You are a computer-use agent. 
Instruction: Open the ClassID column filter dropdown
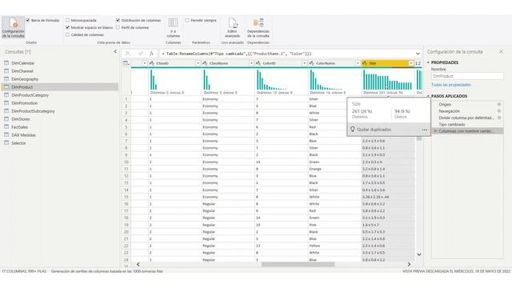coord(198,63)
